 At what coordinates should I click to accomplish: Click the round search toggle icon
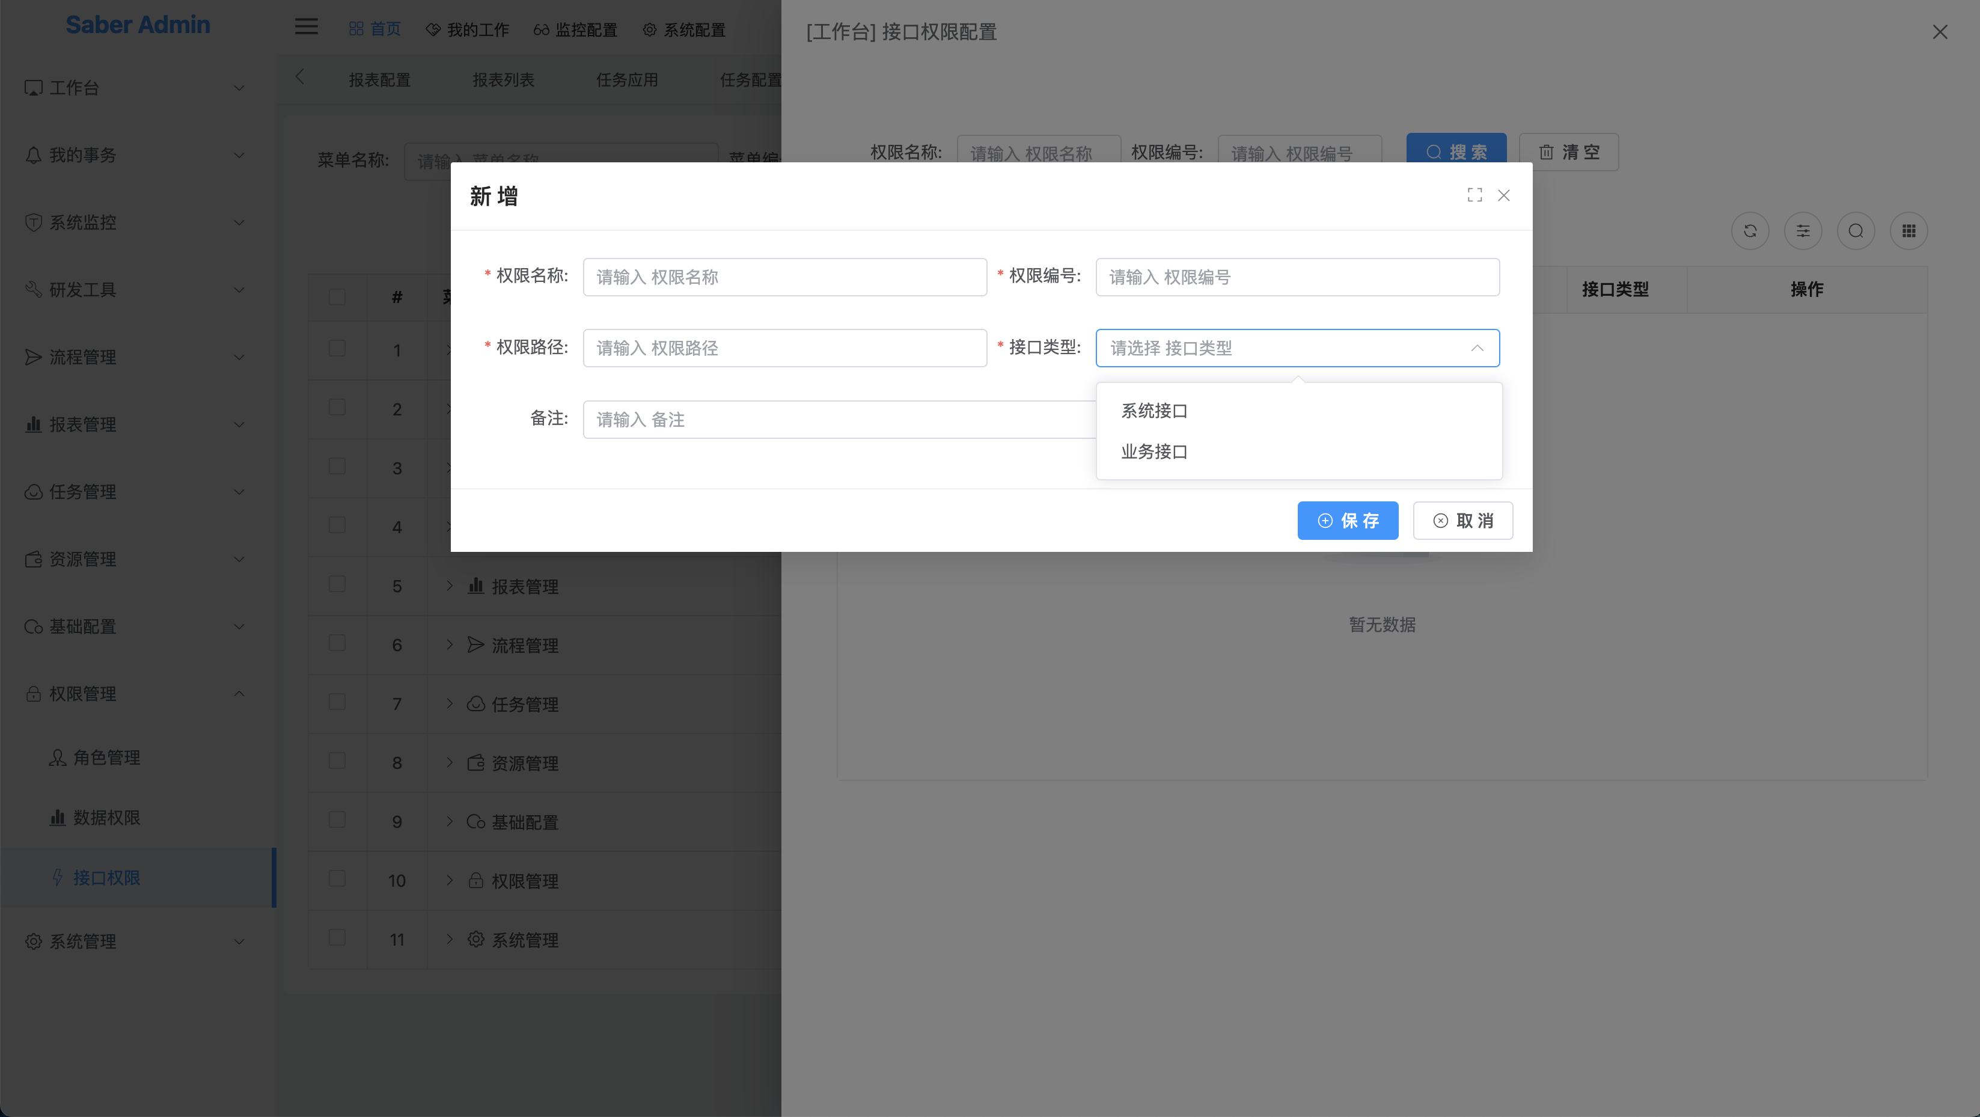tap(1856, 231)
